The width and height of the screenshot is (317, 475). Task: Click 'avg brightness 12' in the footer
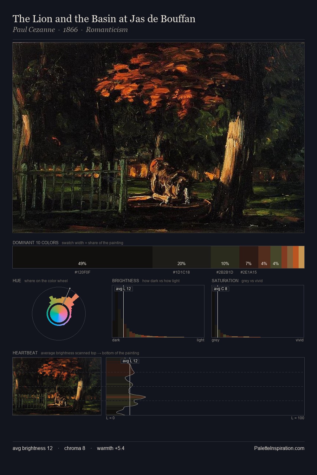[33, 448]
